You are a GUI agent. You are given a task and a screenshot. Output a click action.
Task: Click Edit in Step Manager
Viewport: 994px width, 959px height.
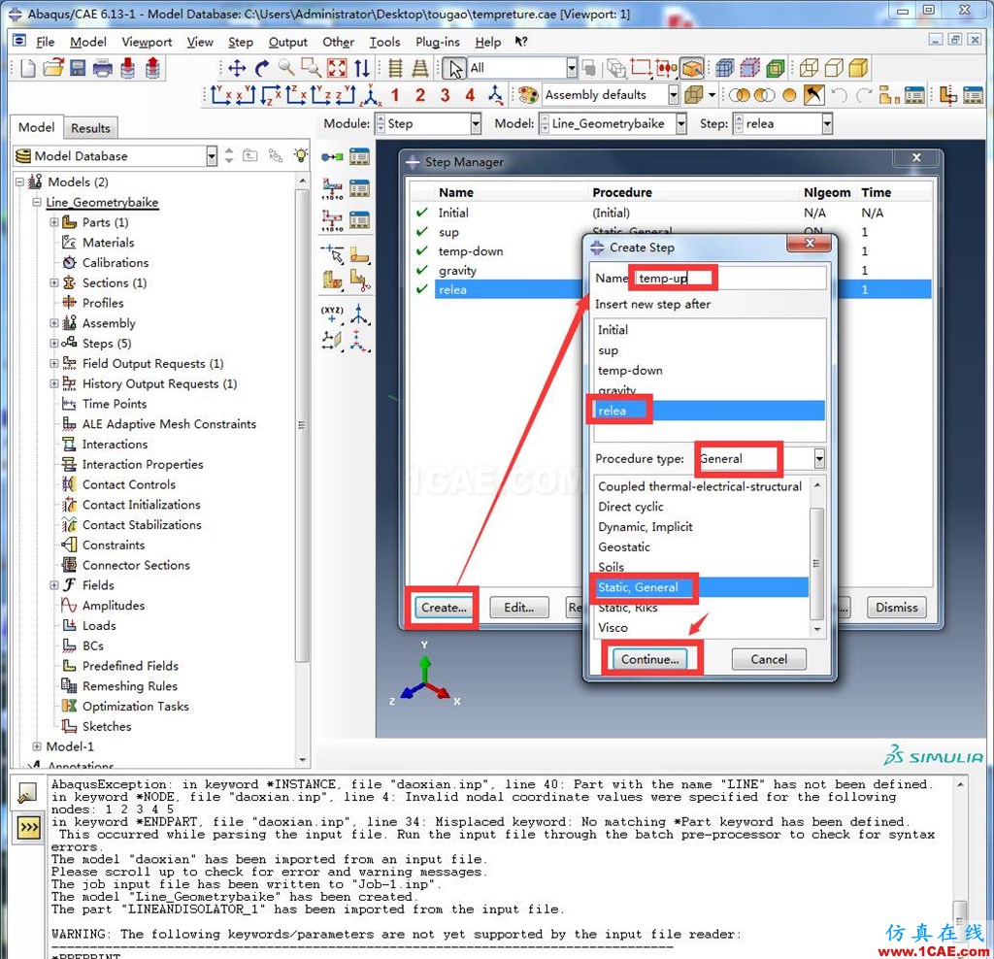coord(518,608)
